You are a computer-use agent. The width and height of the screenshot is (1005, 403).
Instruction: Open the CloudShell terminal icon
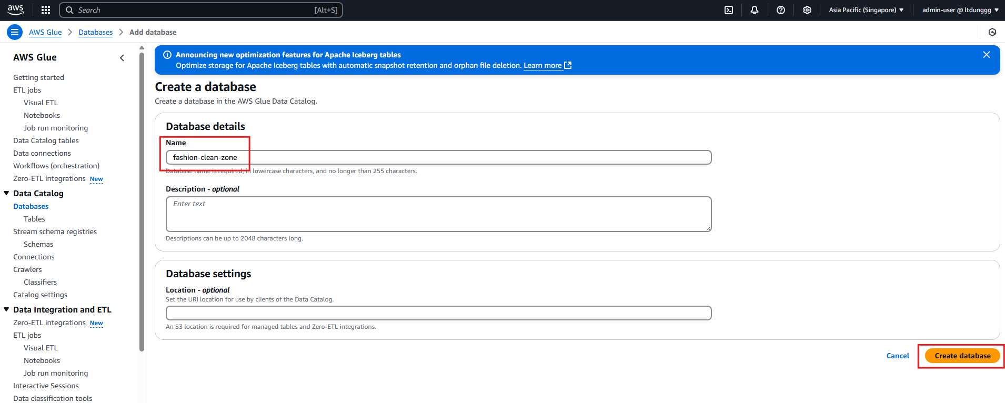tap(729, 10)
